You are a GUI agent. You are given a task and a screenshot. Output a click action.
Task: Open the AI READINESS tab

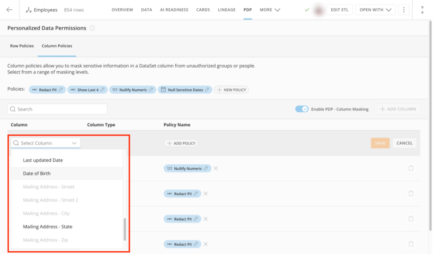click(174, 10)
